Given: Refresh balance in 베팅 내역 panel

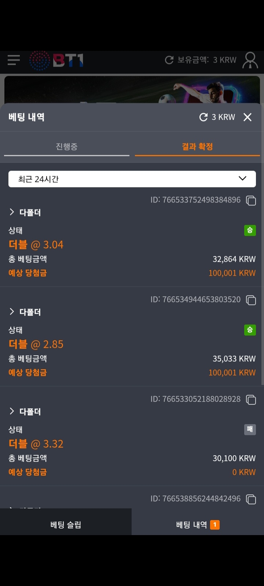Looking at the screenshot, I should pyautogui.click(x=203, y=117).
